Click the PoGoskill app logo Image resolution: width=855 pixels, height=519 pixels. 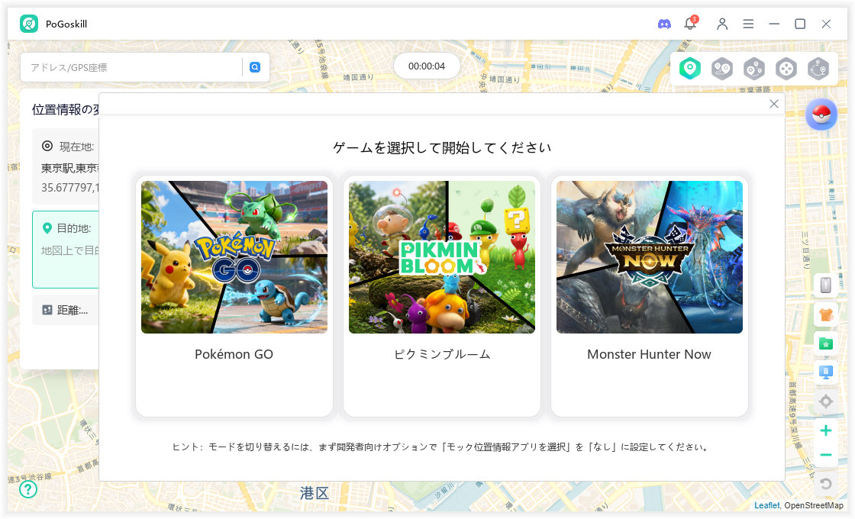click(29, 24)
